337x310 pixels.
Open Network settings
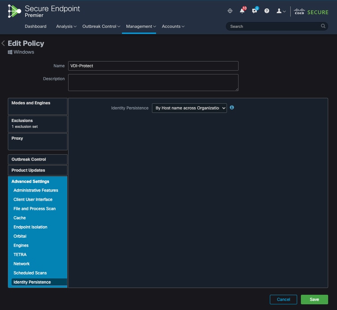(21, 264)
